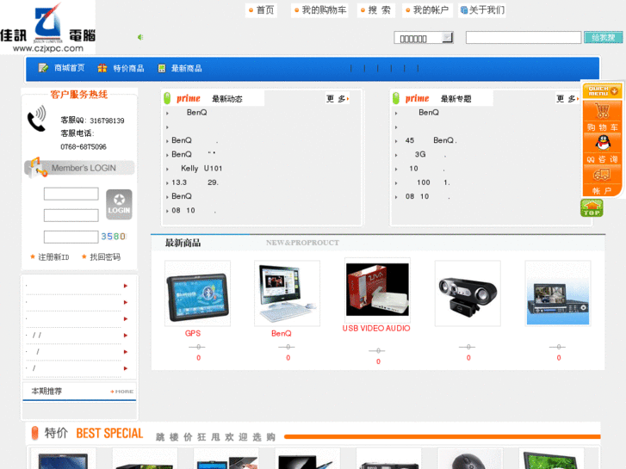
Task: Open the 找回密码 link
Action: [104, 257]
